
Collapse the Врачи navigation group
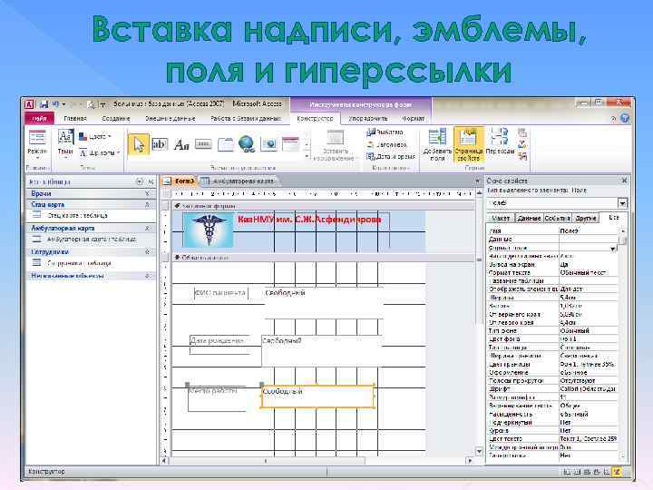click(x=147, y=194)
